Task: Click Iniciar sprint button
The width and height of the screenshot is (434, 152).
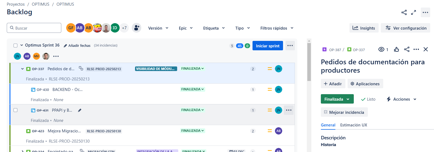Action: coord(268,46)
